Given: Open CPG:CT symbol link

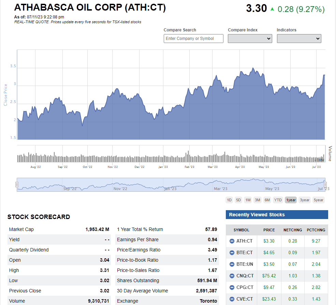Looking at the screenshot, I should (245, 287).
